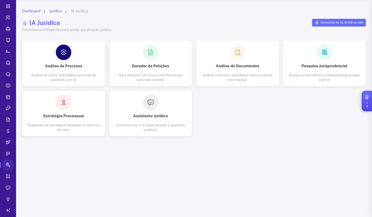Click the Pesquisa Jurisprudencial books icon
Screen dimensions: 372x217
point(324,52)
